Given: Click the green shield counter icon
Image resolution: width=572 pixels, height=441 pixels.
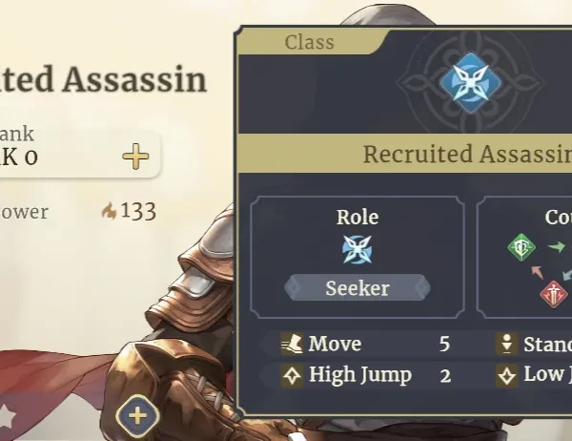Looking at the screenshot, I should click(x=521, y=247).
